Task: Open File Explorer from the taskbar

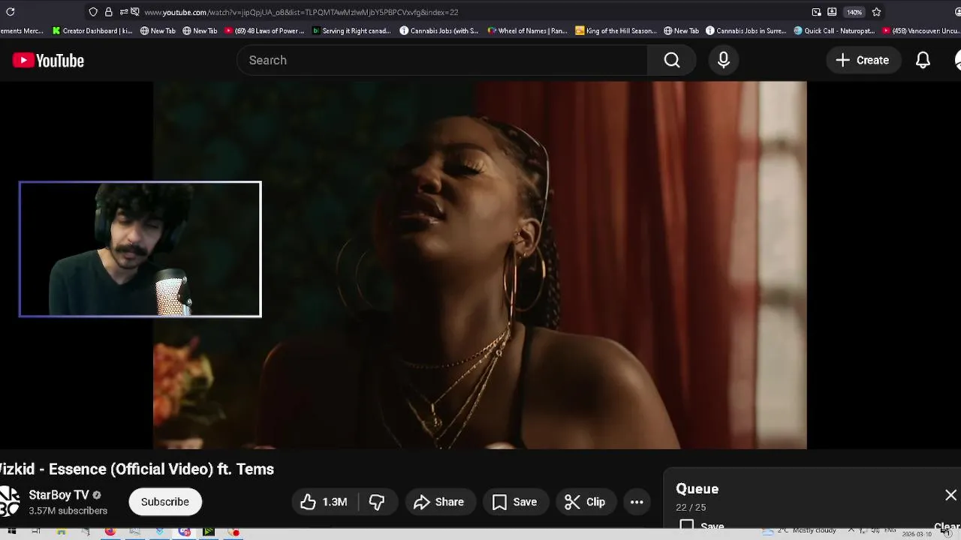Action: point(61,532)
